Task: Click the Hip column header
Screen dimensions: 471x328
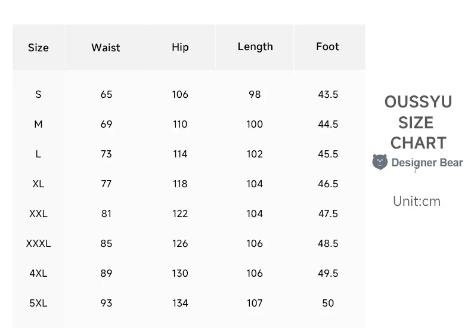Action: 180,47
